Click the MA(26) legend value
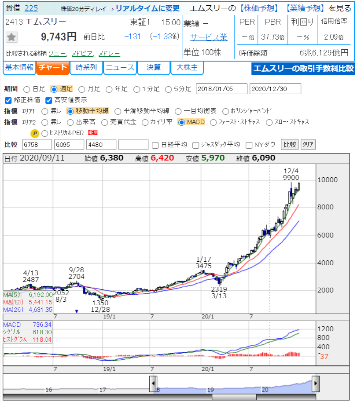The height and width of the screenshot is (402, 357). 40,310
